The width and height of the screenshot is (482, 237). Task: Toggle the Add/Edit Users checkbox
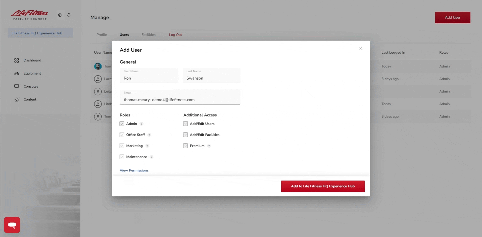(x=185, y=124)
